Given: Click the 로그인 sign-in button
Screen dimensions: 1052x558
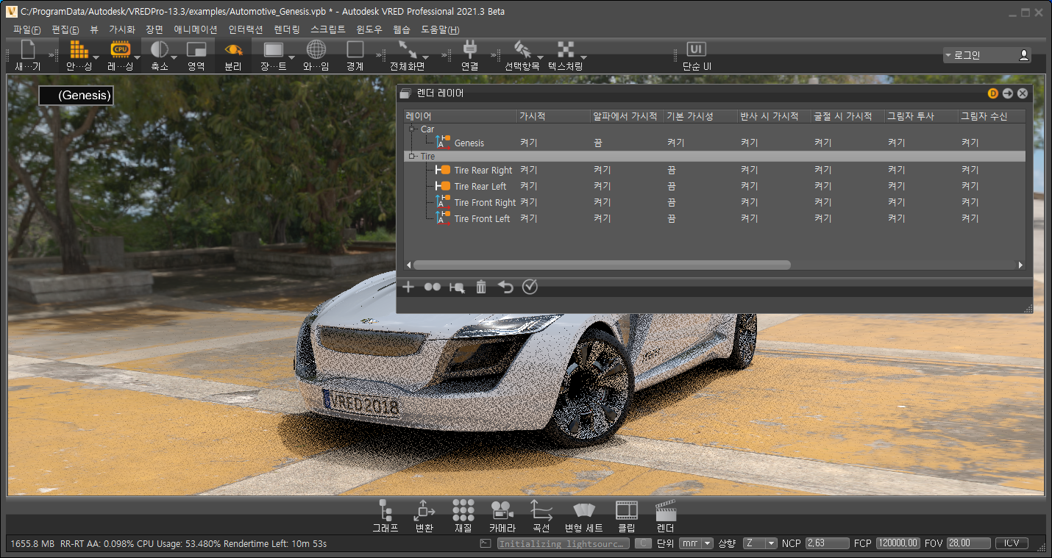Looking at the screenshot, I should (987, 55).
